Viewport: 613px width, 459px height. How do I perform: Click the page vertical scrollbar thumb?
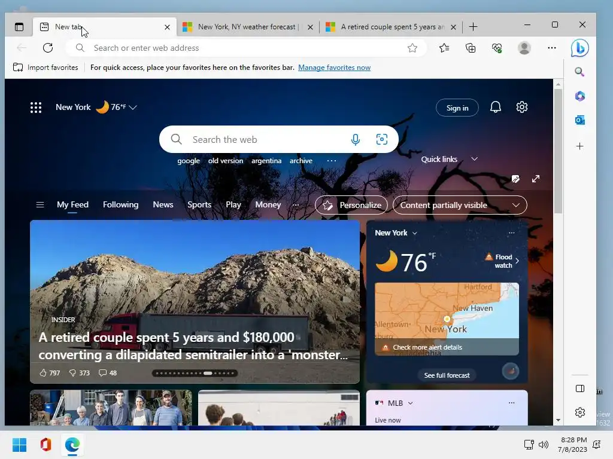(x=558, y=151)
